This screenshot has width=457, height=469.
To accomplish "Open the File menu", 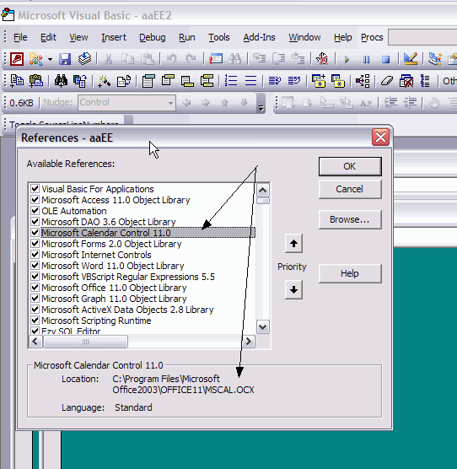I will click(x=20, y=37).
